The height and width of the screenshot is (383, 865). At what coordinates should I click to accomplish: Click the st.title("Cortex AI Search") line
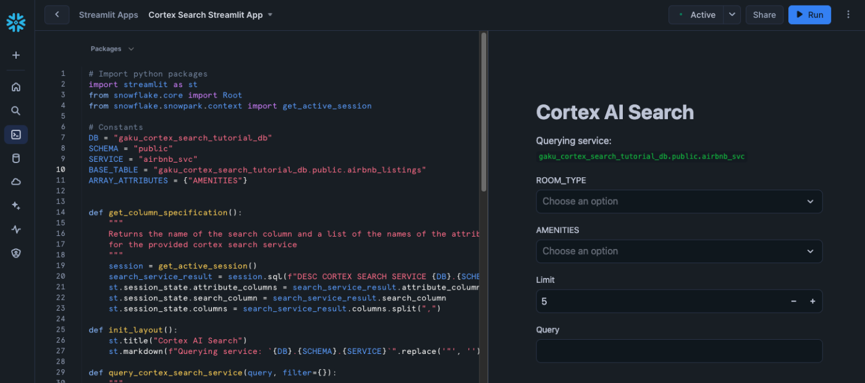[x=177, y=340]
